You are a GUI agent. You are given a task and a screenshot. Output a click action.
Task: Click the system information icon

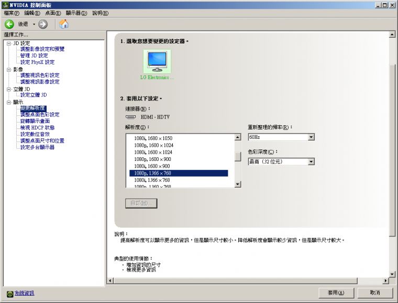click(10, 294)
